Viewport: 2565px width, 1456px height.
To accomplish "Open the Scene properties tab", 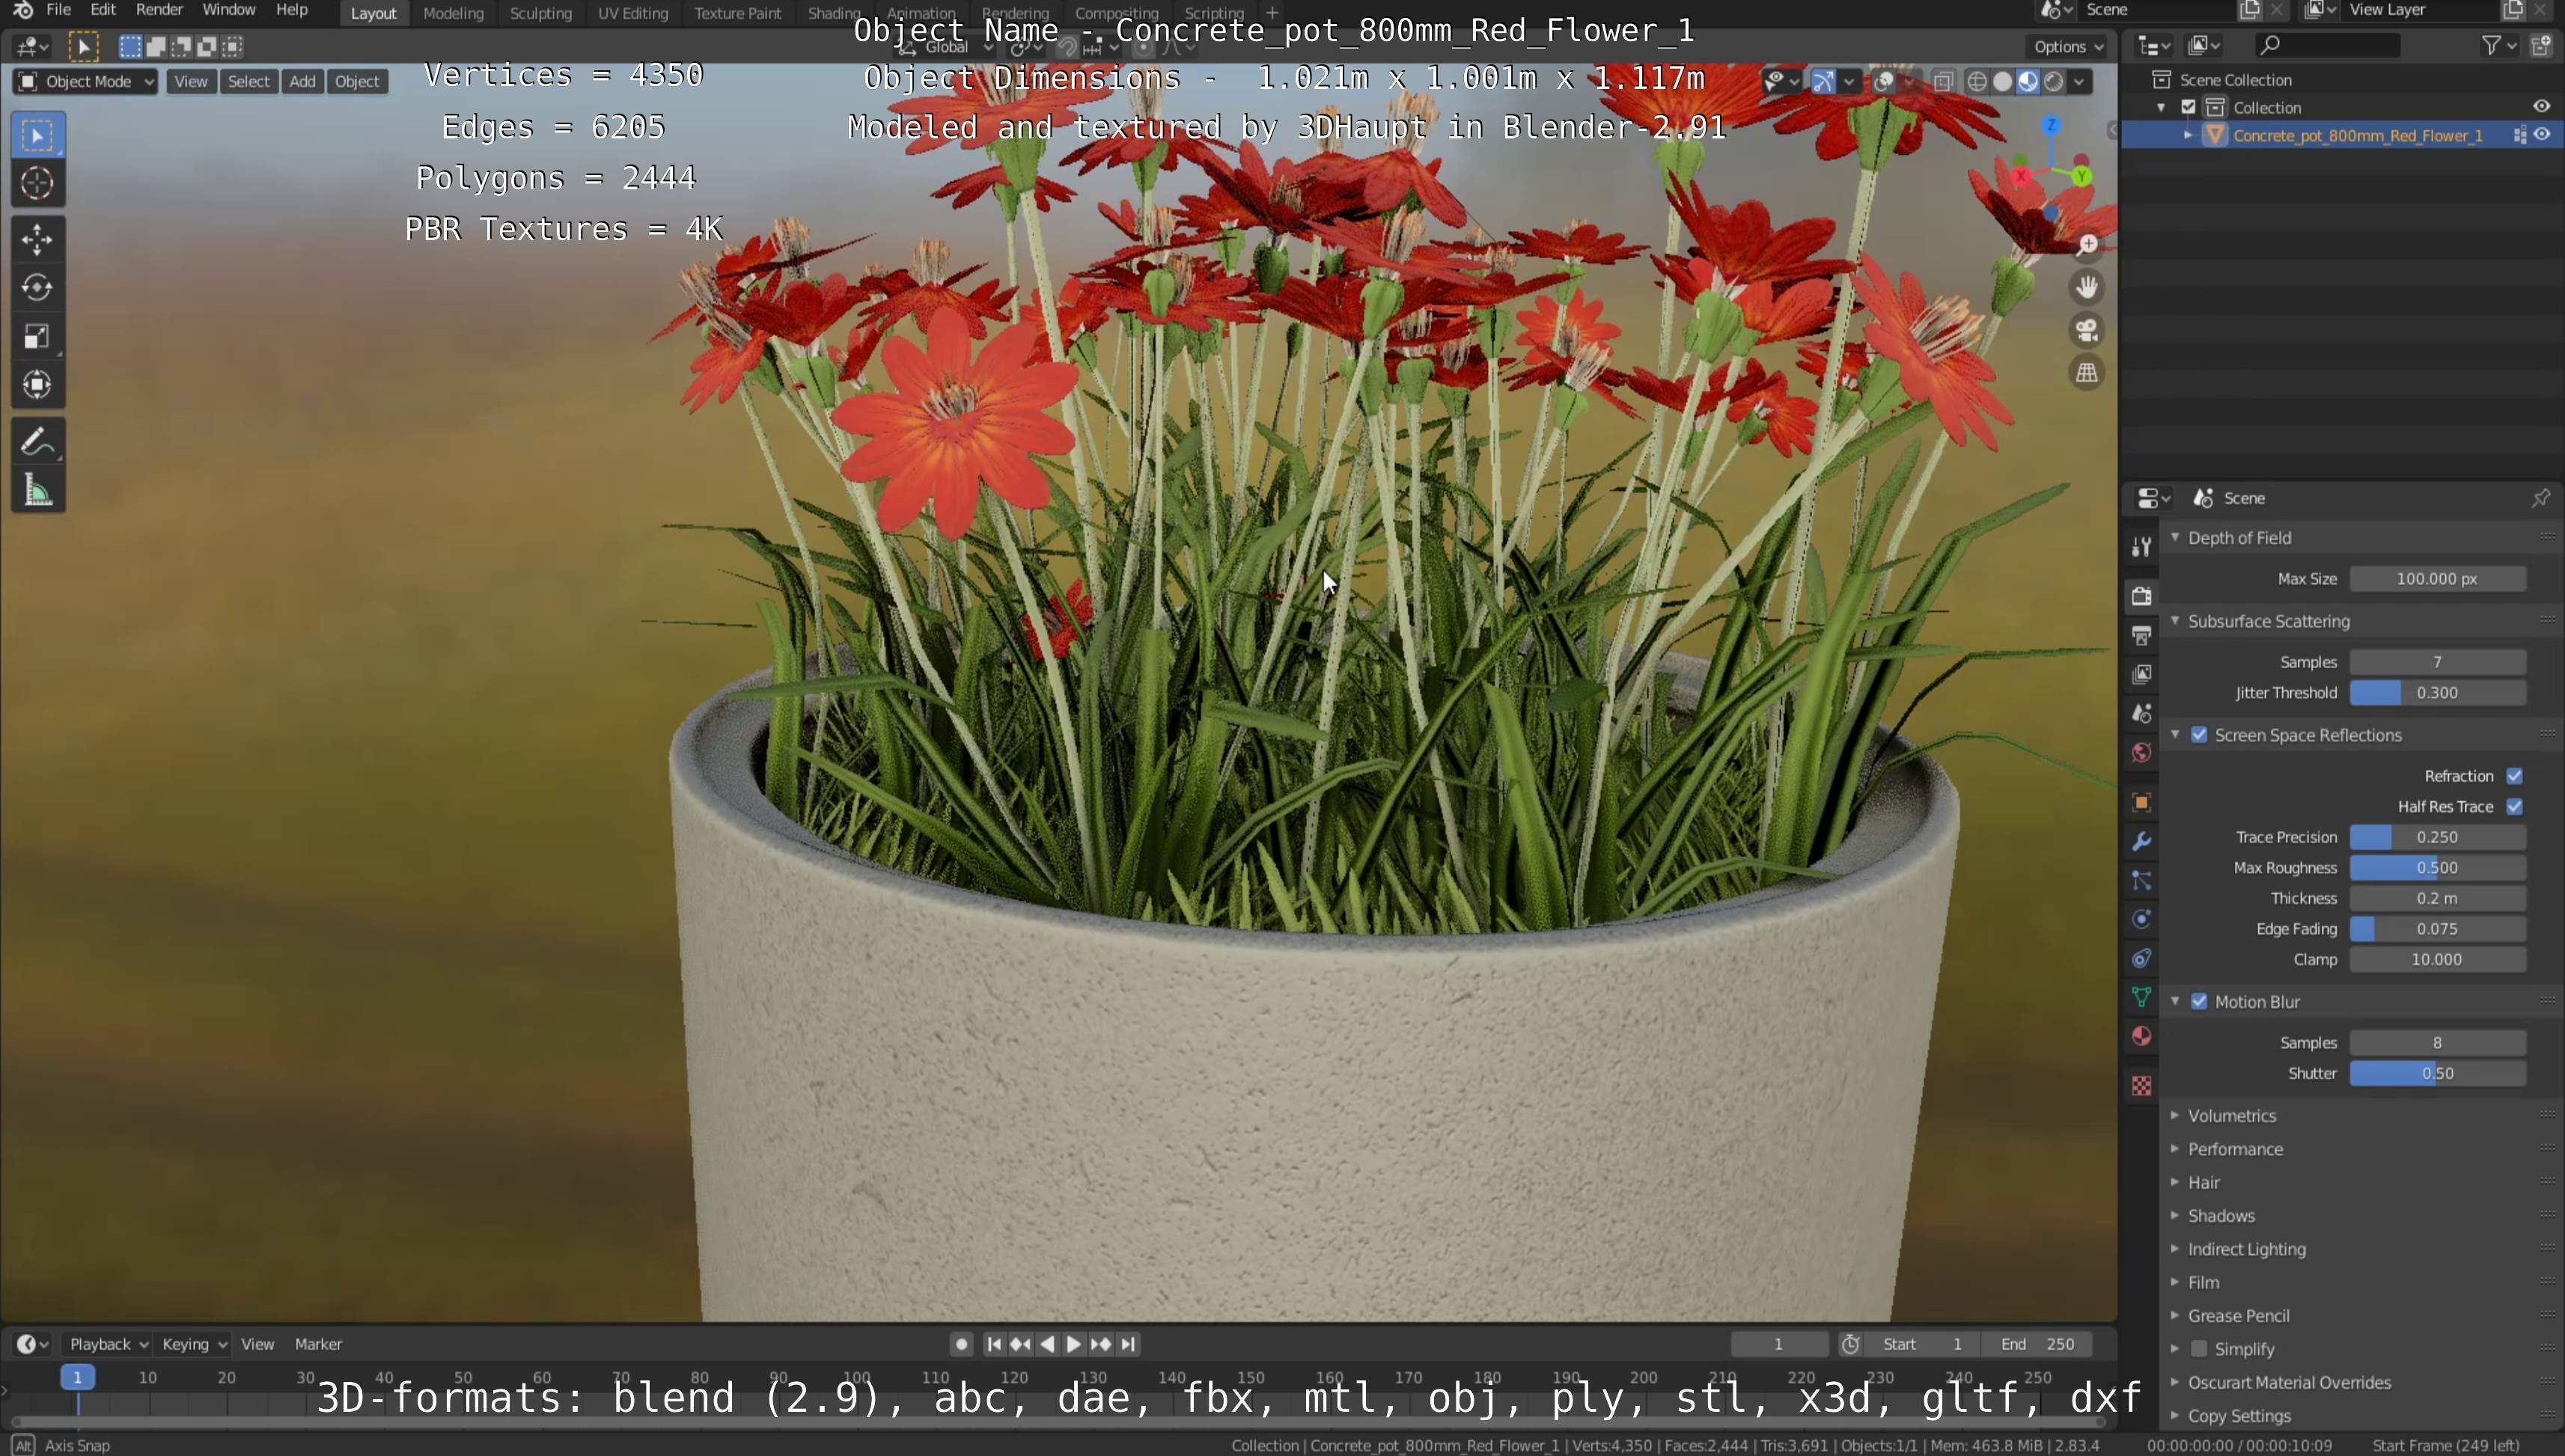I will coord(2141,714).
